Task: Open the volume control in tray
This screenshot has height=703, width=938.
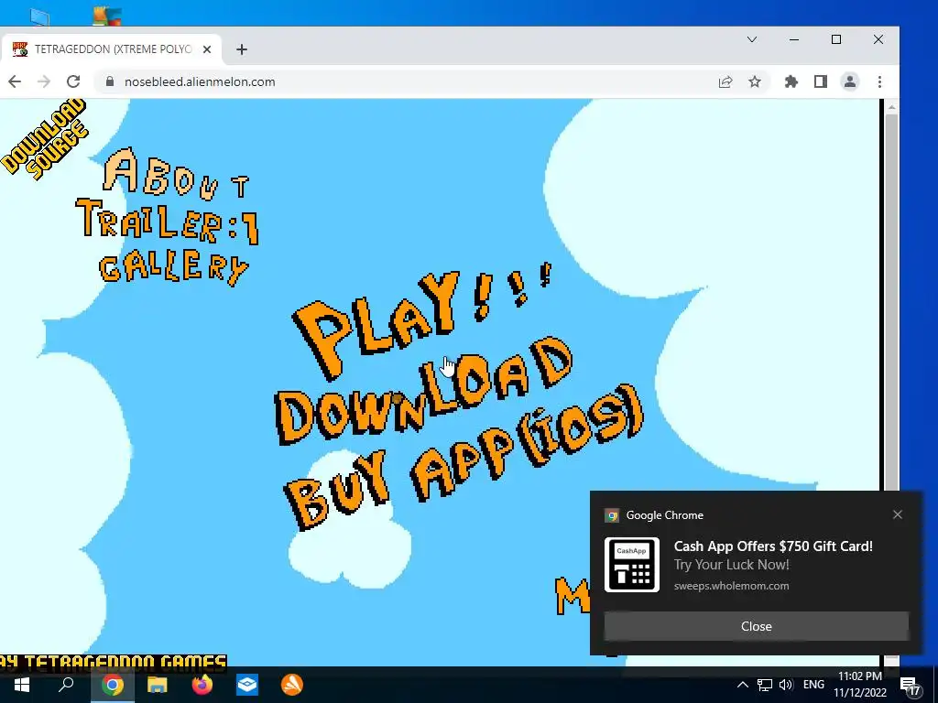Action: pyautogui.click(x=786, y=685)
